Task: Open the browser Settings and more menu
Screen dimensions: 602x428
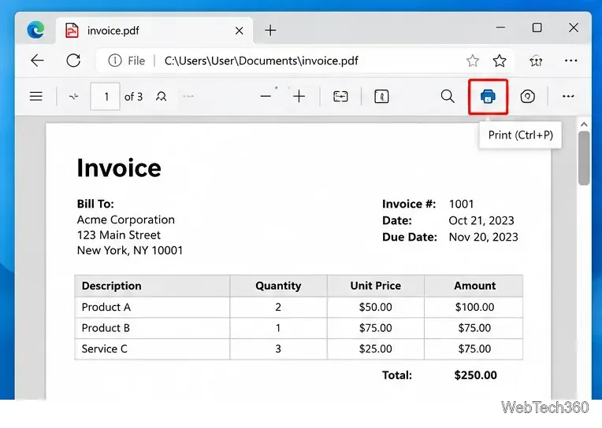Action: pos(571,61)
